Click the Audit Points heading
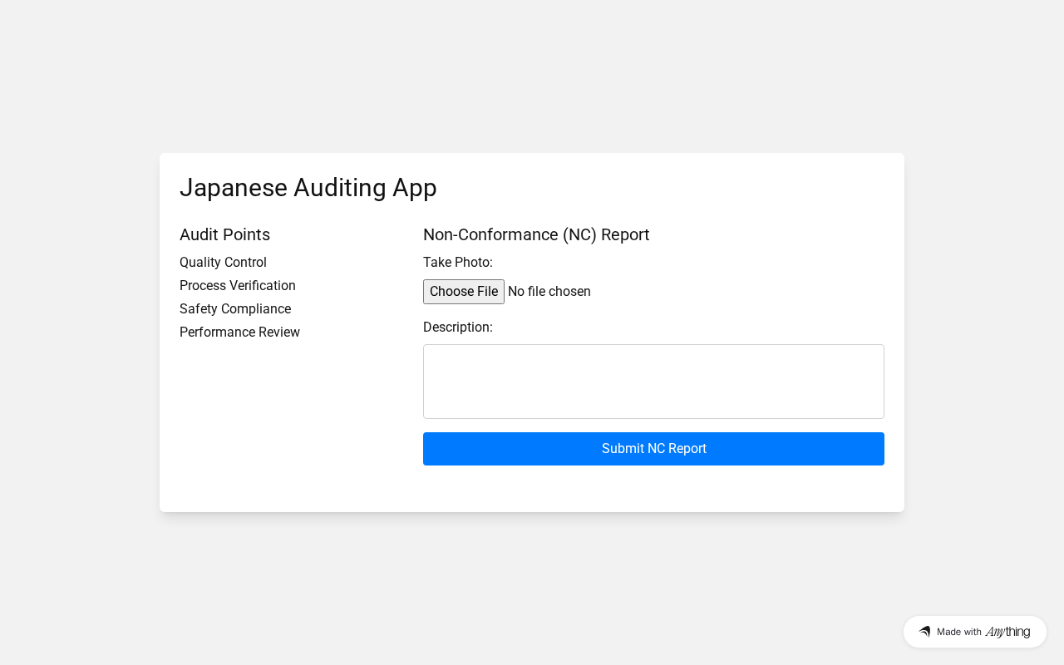 pos(224,234)
